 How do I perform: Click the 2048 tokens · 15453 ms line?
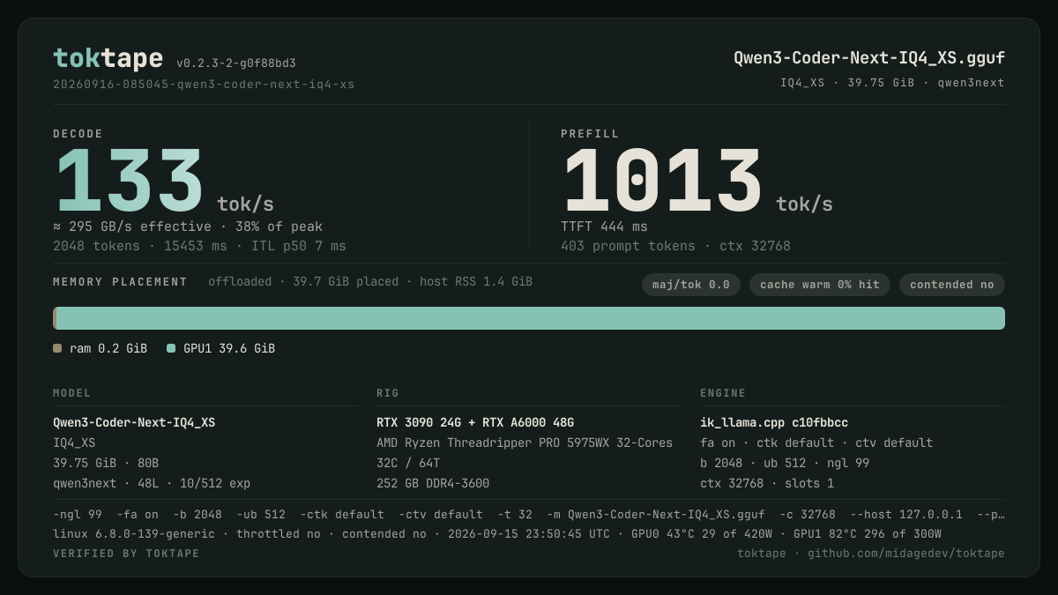[199, 246]
